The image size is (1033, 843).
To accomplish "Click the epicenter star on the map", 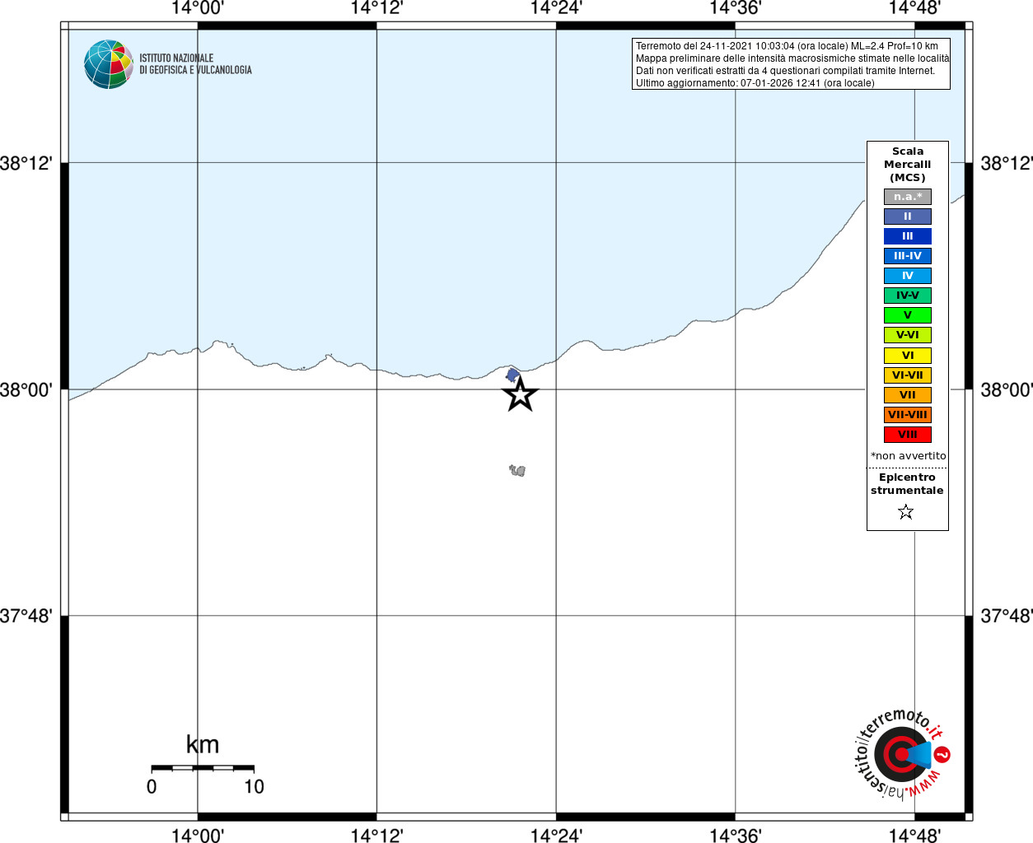I will (x=520, y=394).
